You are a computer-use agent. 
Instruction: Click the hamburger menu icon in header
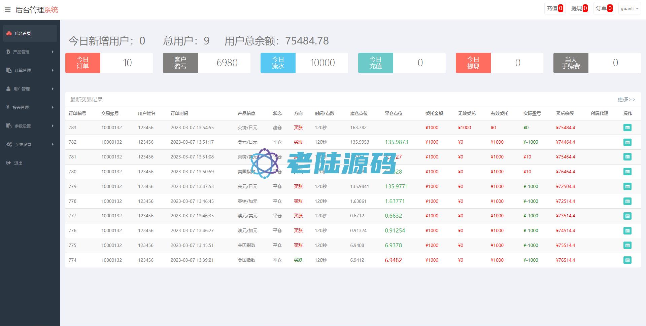(x=7, y=10)
